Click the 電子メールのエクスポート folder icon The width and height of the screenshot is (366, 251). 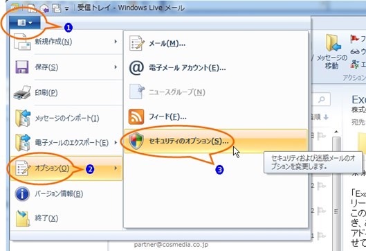[x=23, y=143]
